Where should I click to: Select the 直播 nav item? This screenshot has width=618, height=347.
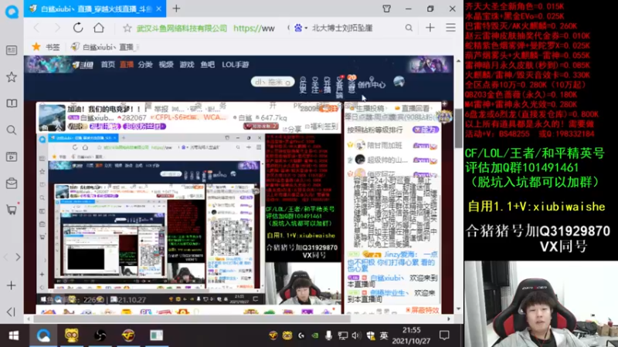[127, 65]
